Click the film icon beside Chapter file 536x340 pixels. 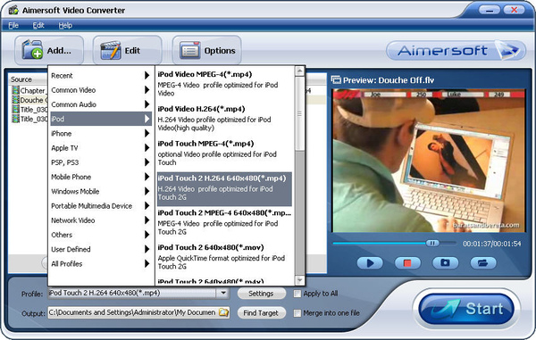click(x=15, y=90)
